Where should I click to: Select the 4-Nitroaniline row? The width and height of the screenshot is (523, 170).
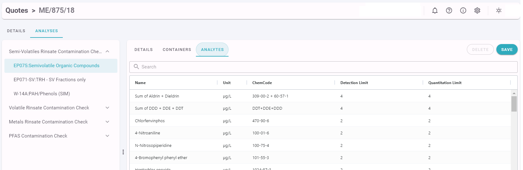pos(320,133)
